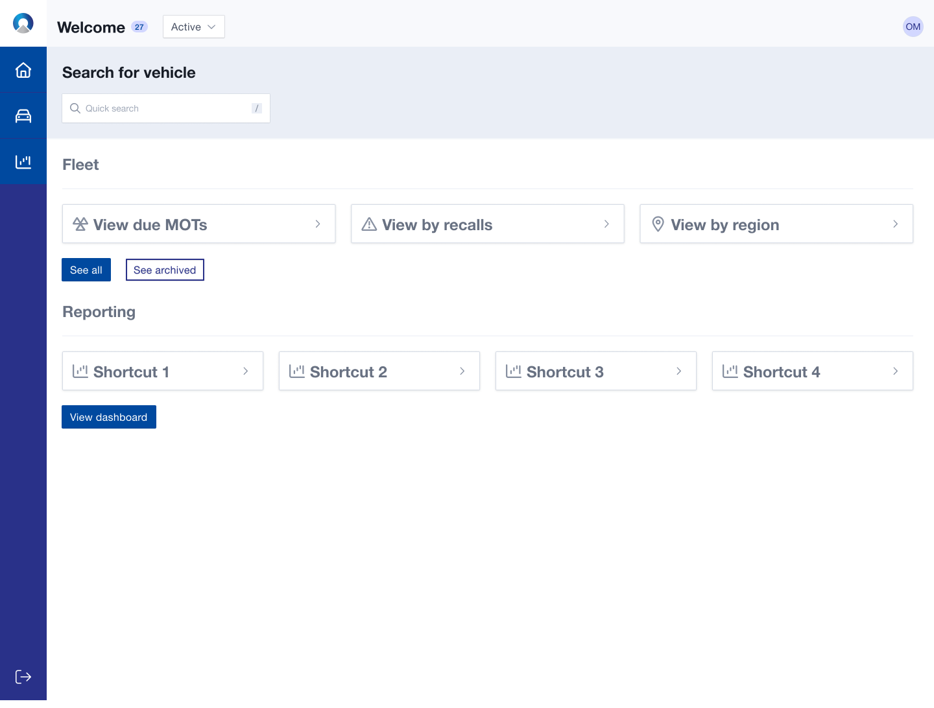Click the warning triangle on View by recalls

368,224
